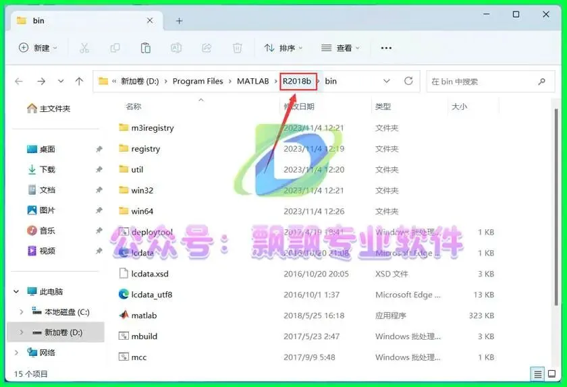Select the mcc batch file

pos(132,357)
